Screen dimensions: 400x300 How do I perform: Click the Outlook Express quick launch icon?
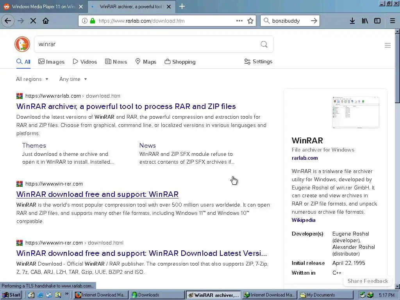pos(49,295)
